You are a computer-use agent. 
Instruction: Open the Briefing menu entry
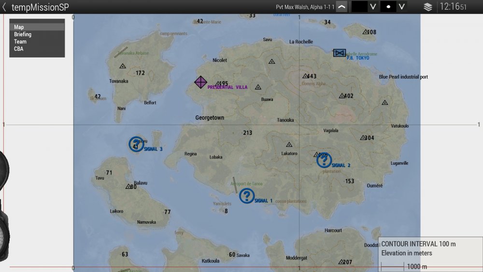click(x=23, y=34)
